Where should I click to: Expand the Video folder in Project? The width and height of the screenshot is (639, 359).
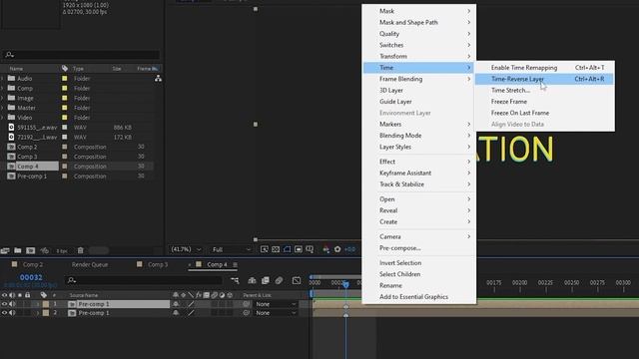(x=2, y=118)
